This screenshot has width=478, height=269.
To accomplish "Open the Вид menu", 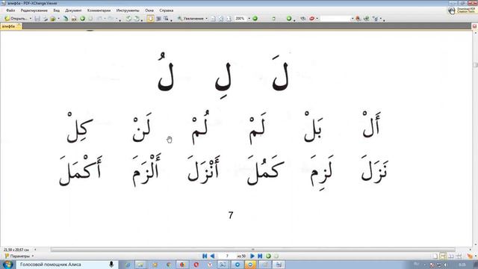I will pyautogui.click(x=57, y=10).
